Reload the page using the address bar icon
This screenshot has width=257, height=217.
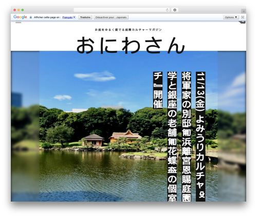167,10
